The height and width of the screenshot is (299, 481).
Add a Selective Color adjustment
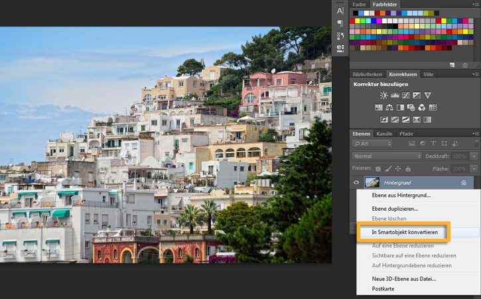tap(417, 119)
